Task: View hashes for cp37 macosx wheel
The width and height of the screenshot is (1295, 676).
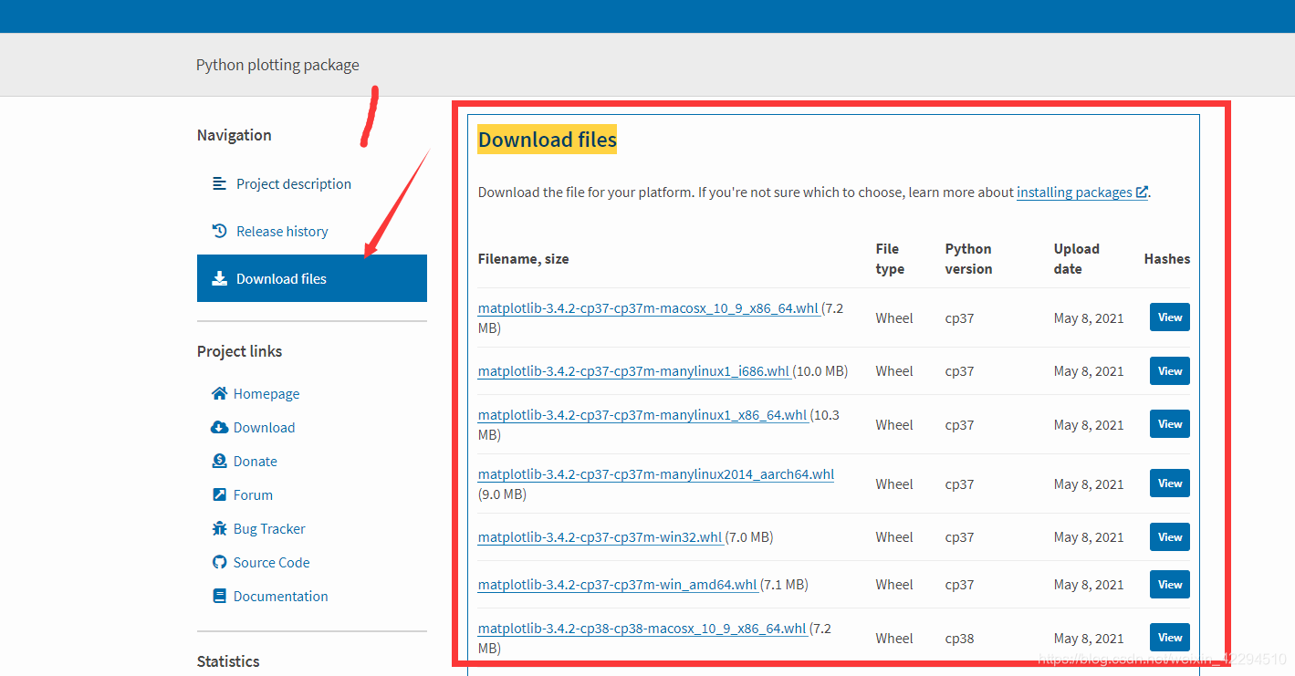Action: 1170,317
